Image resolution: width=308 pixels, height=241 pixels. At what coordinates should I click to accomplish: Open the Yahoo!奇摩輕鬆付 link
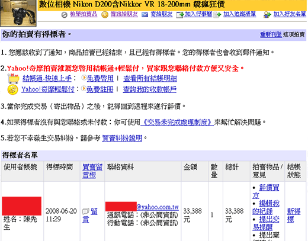pyautogui.click(x=48, y=89)
